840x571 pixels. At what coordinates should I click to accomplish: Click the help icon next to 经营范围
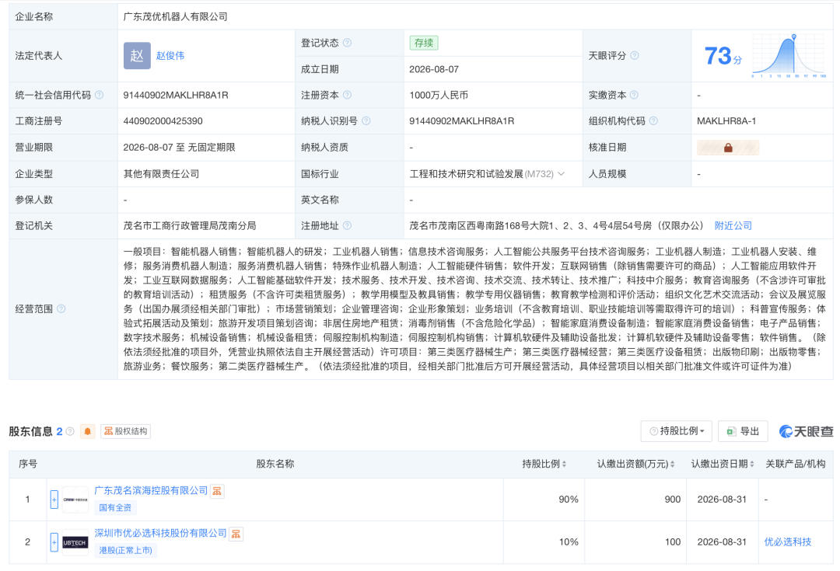tap(61, 308)
